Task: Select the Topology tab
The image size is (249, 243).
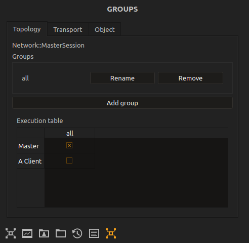Action: coord(27,29)
